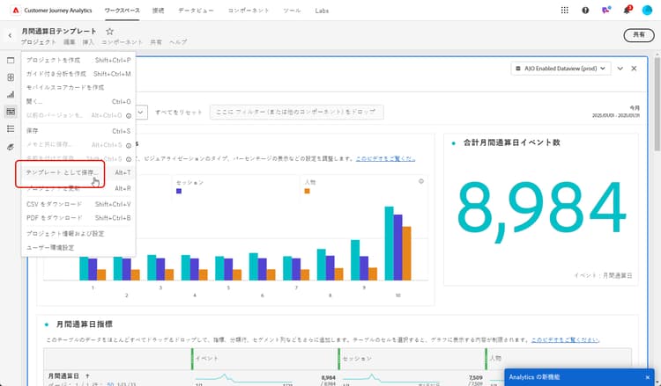Collapse the panel using the chevron
The height and width of the screenshot is (386, 661).
(620, 68)
